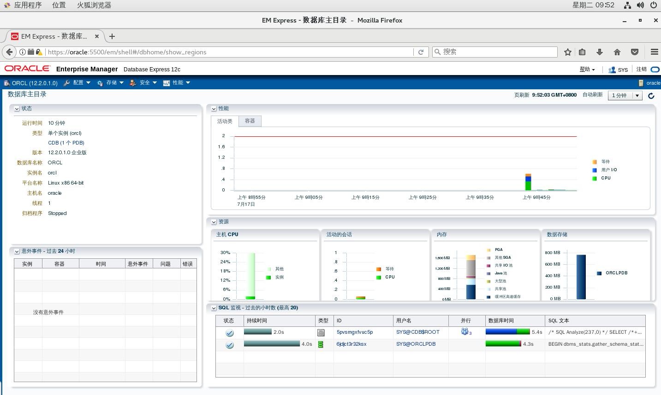Screen dimensions: 661x395
Task: Open the bookmarks library icon
Action: point(582,52)
